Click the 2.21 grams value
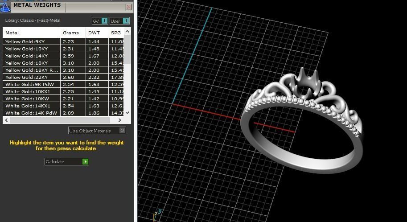This screenshot has height=222, width=407. pyautogui.click(x=68, y=99)
